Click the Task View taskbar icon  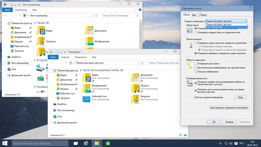[75, 143]
